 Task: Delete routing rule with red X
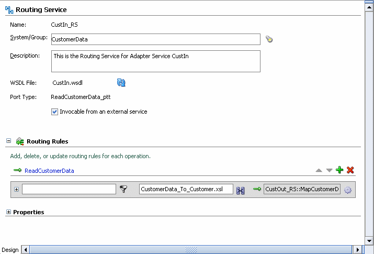(x=350, y=170)
